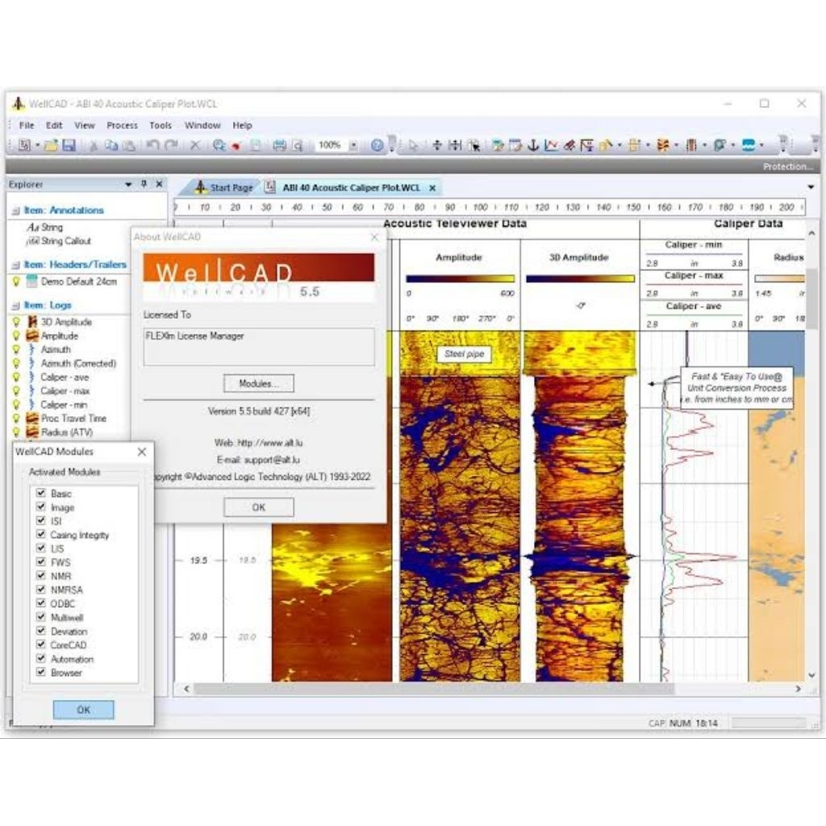The width and height of the screenshot is (826, 826).
Task: Select the Print icon
Action: [x=282, y=144]
